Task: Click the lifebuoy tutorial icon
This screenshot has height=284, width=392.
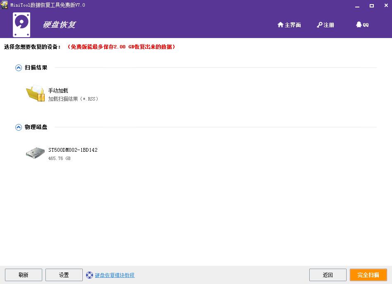Action: 89,275
